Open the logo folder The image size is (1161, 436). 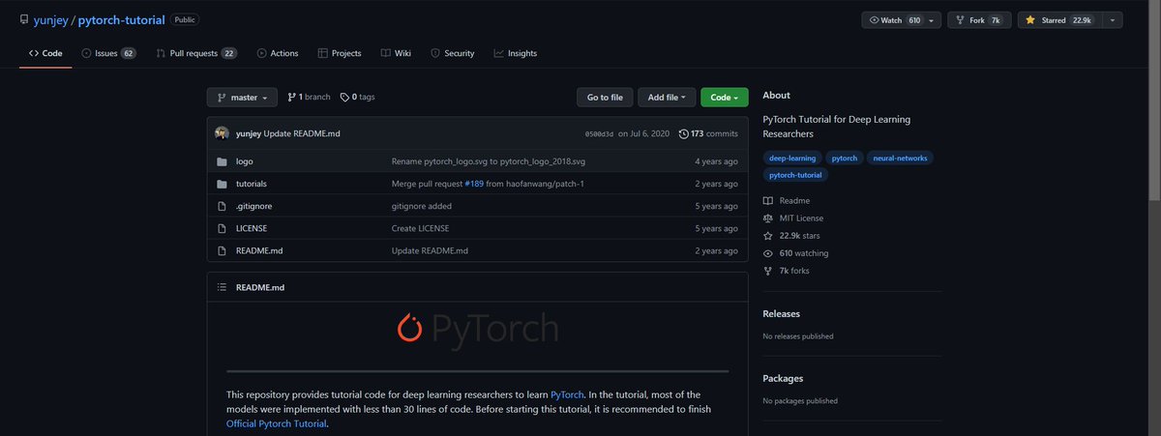244,161
